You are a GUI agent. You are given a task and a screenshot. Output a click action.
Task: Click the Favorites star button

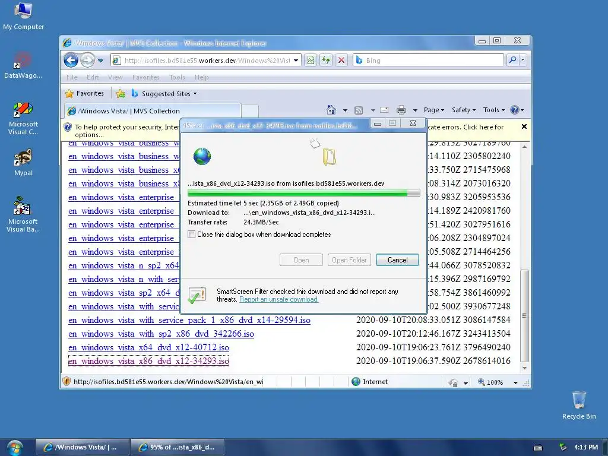point(84,93)
